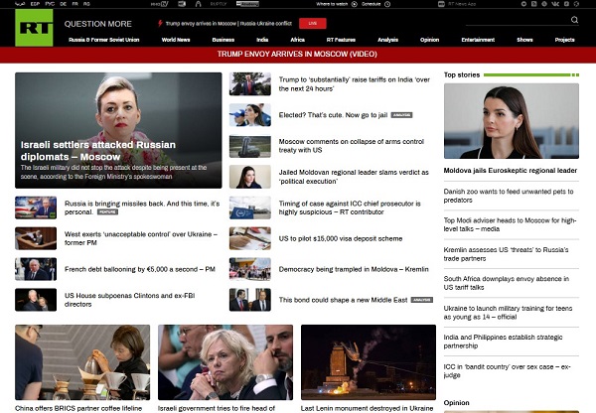Viewport: 596px width, 413px height.
Task: Click ANALYSIS badge beside 'new Middle East'
Action: pyautogui.click(x=422, y=300)
